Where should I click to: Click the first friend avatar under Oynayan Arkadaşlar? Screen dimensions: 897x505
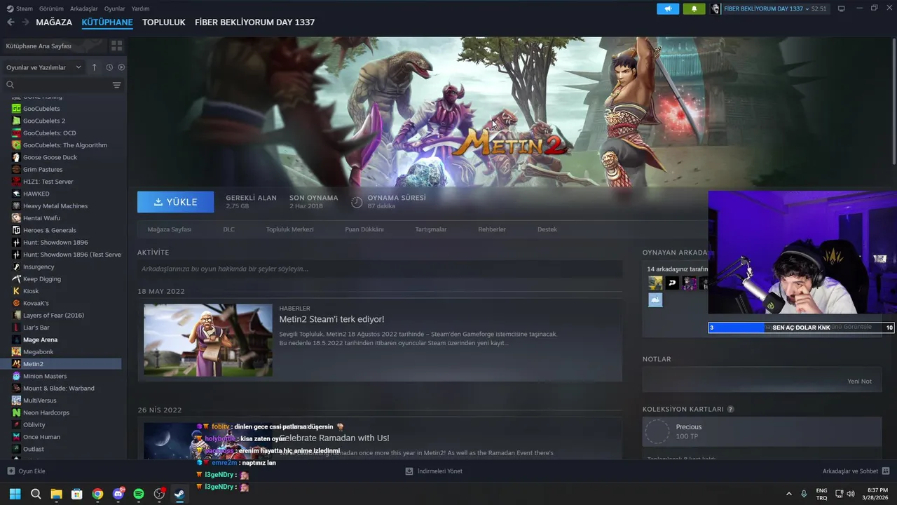pos(655,283)
